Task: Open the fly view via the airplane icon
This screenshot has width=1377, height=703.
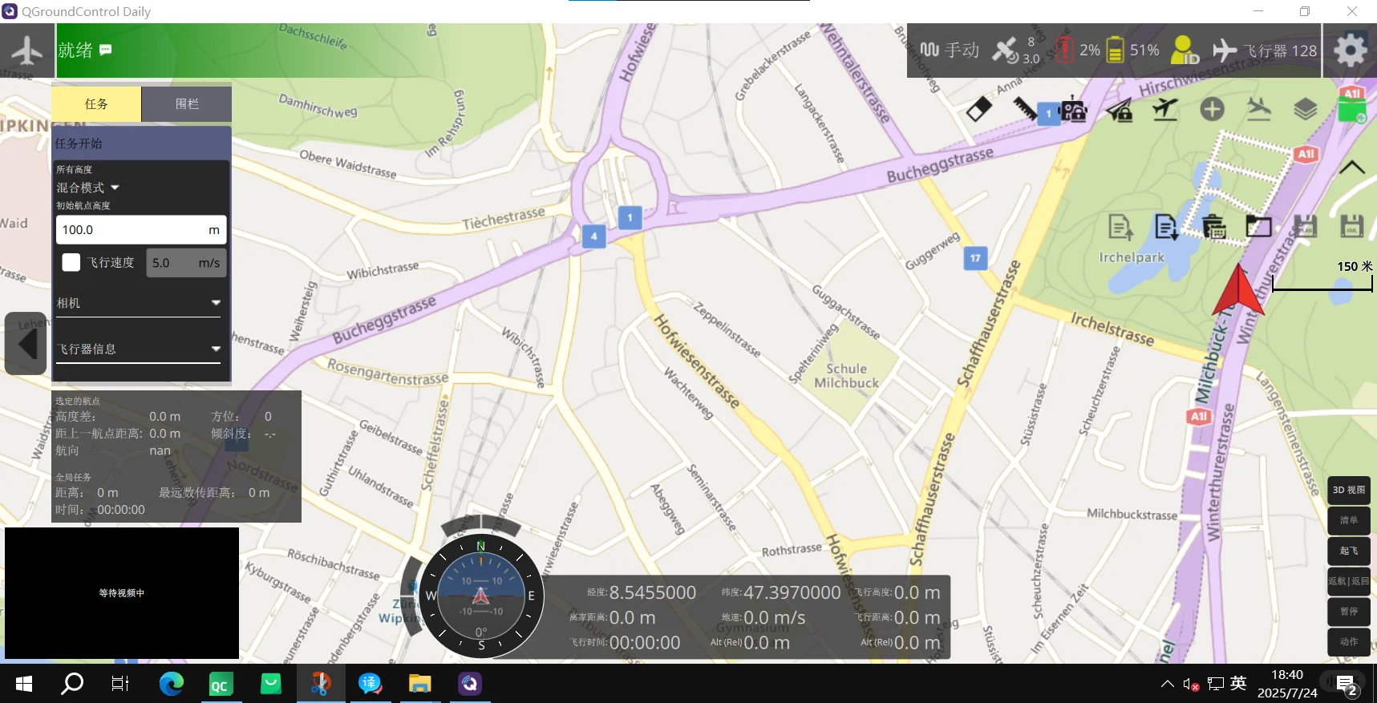Action: click(27, 51)
